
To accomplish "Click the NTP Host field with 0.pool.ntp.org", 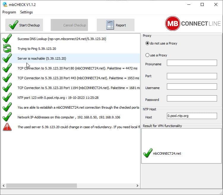I will 192,116.
